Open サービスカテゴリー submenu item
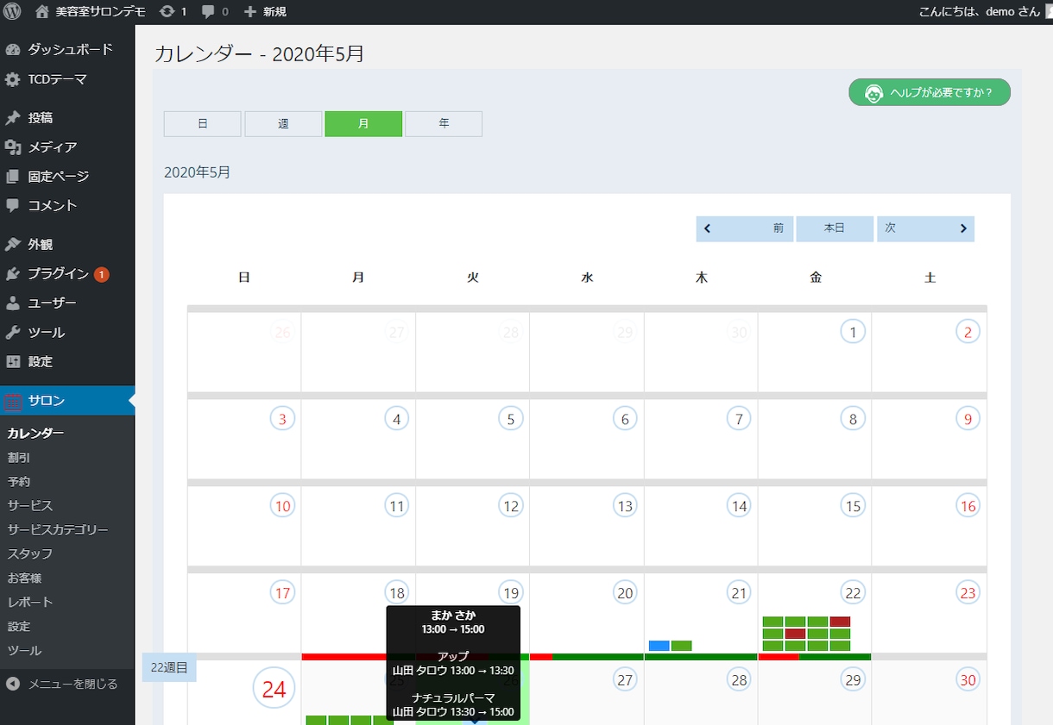The image size is (1053, 725). click(58, 530)
